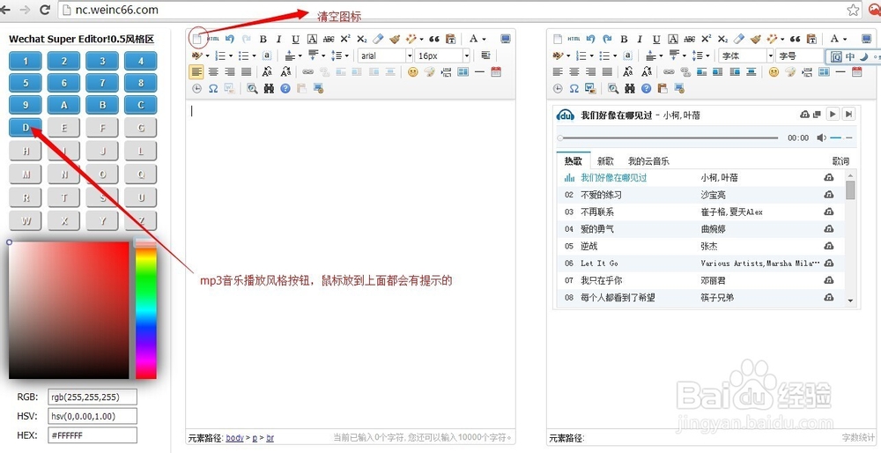Image resolution: width=881 pixels, height=453 pixels.
Task: Show 歌词 lyrics tab
Action: pos(840,161)
